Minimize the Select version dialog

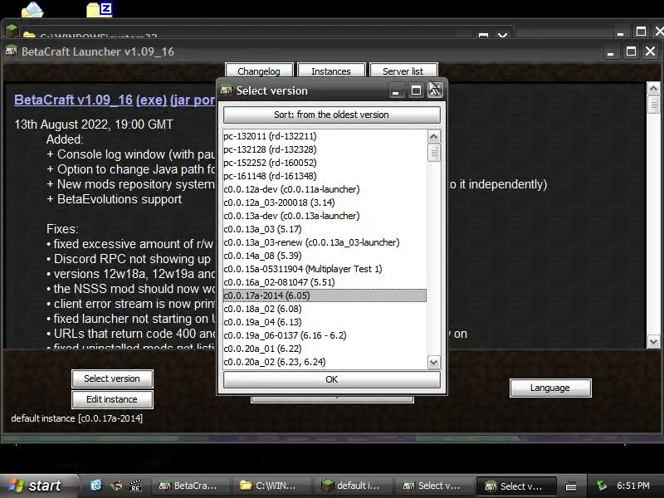point(396,90)
